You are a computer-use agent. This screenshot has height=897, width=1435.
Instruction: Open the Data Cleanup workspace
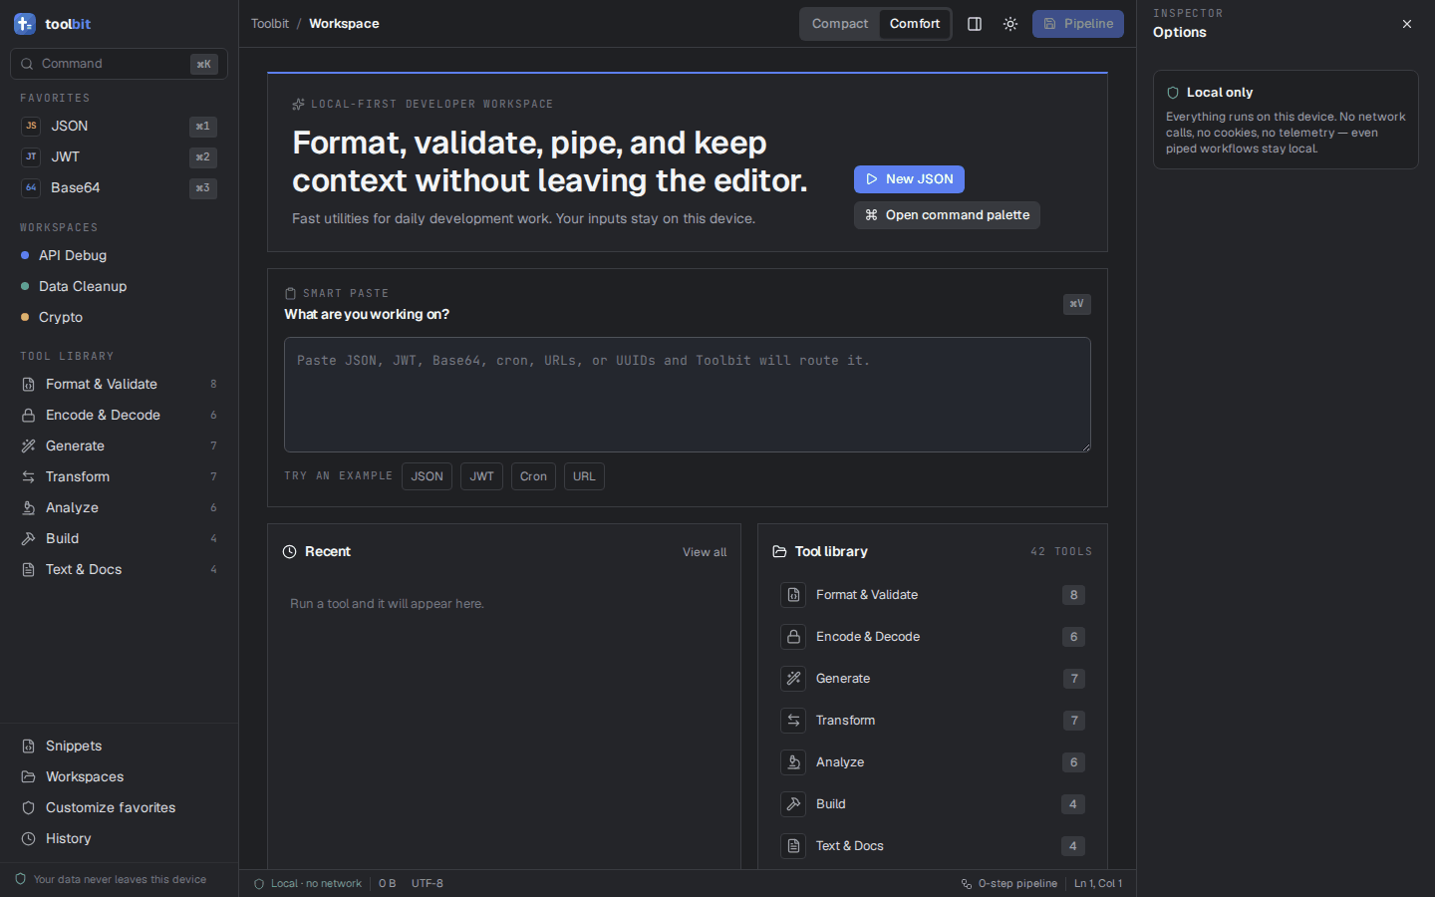119,287
